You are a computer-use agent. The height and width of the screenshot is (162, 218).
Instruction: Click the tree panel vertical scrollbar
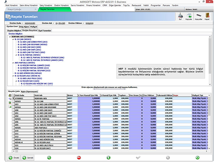click(x=210, y=61)
